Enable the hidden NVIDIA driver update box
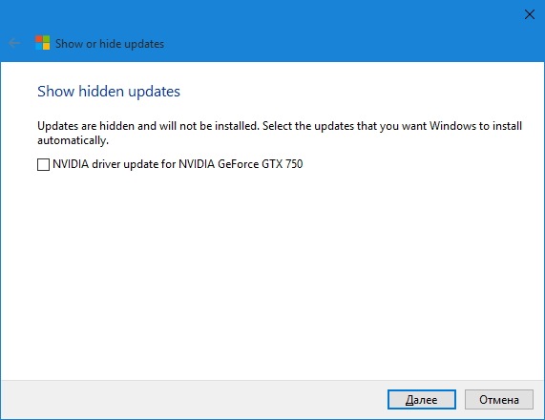 click(43, 164)
